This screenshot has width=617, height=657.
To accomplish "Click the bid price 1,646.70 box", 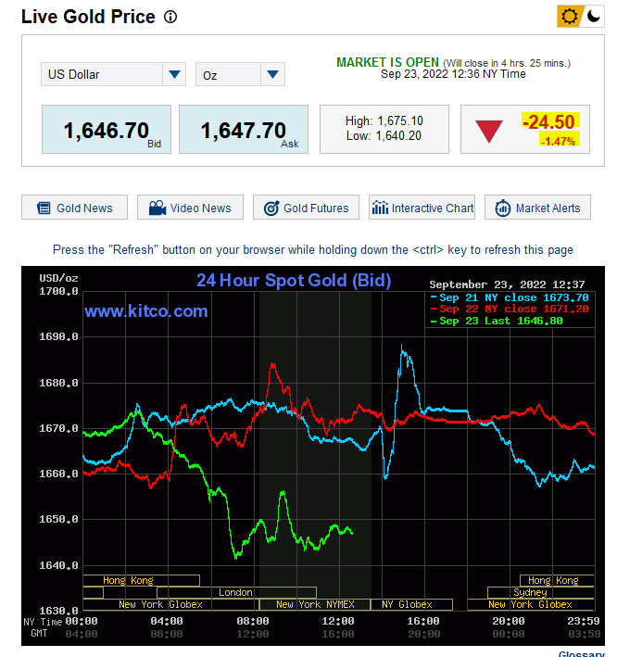I will pyautogui.click(x=107, y=130).
